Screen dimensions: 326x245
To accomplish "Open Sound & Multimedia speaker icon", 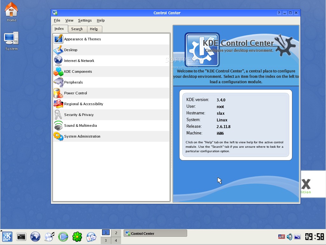I will point(58,126).
